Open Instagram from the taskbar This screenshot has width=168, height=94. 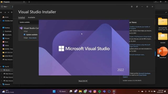click(95, 91)
